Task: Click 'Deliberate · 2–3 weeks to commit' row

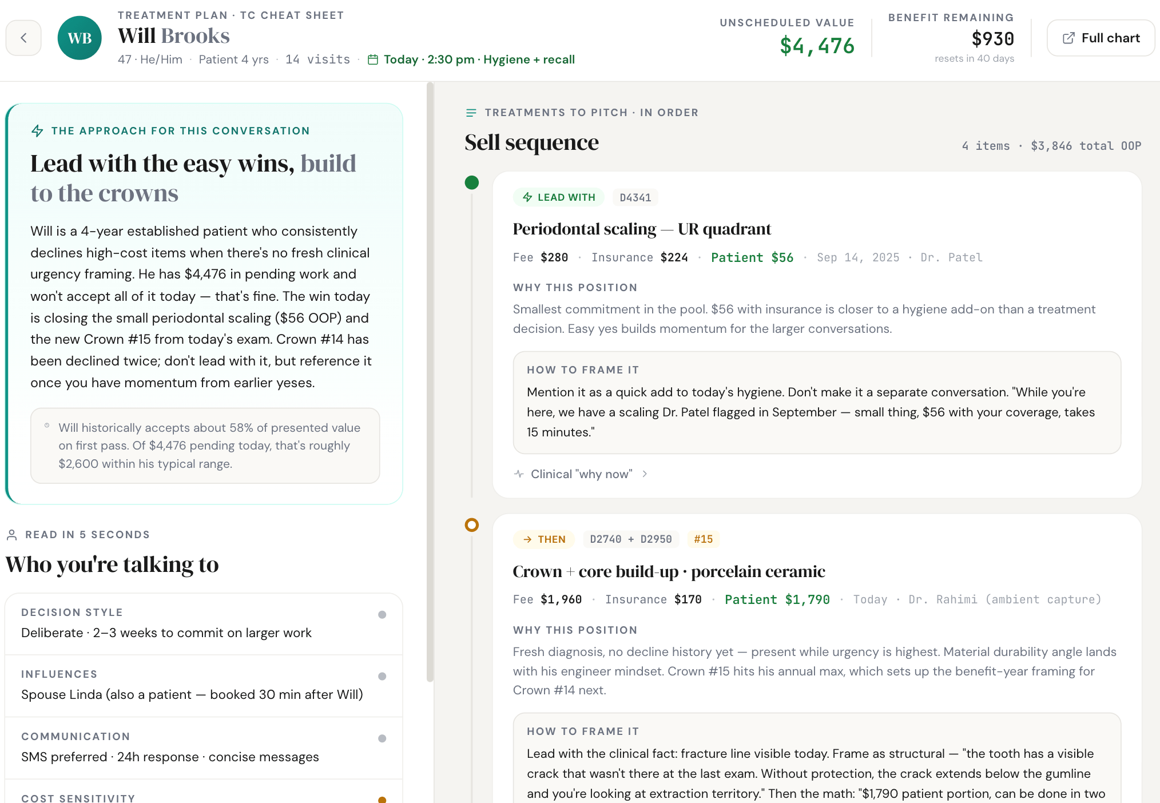Action: click(204, 624)
